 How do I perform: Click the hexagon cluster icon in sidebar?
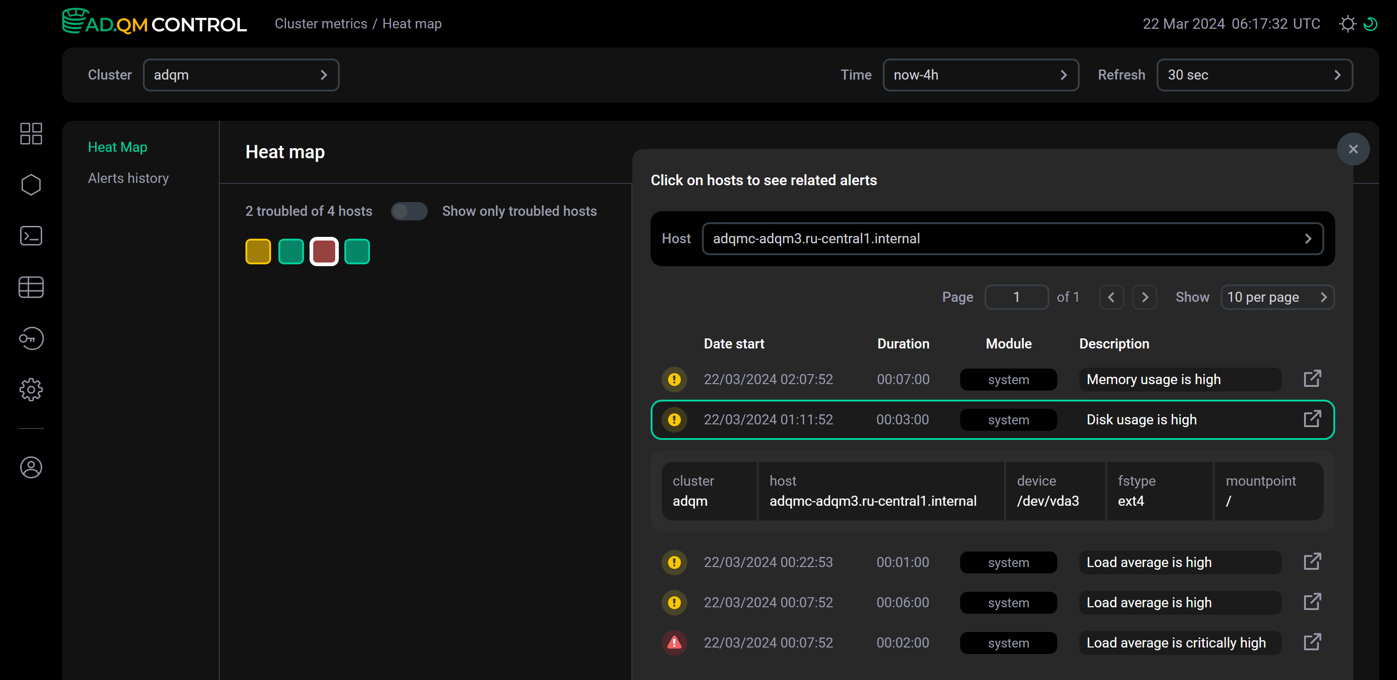point(31,185)
